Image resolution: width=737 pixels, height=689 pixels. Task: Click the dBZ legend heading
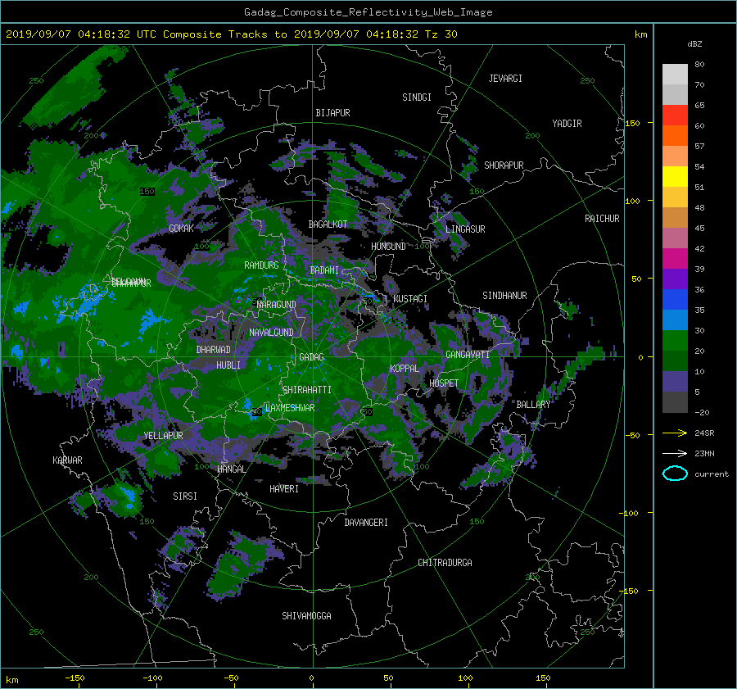click(694, 43)
